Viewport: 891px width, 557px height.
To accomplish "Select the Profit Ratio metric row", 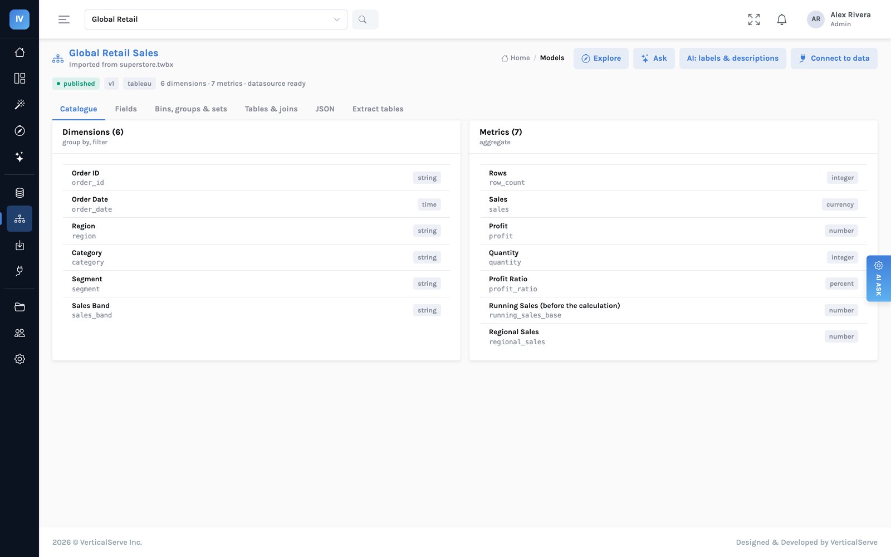I will click(x=673, y=284).
